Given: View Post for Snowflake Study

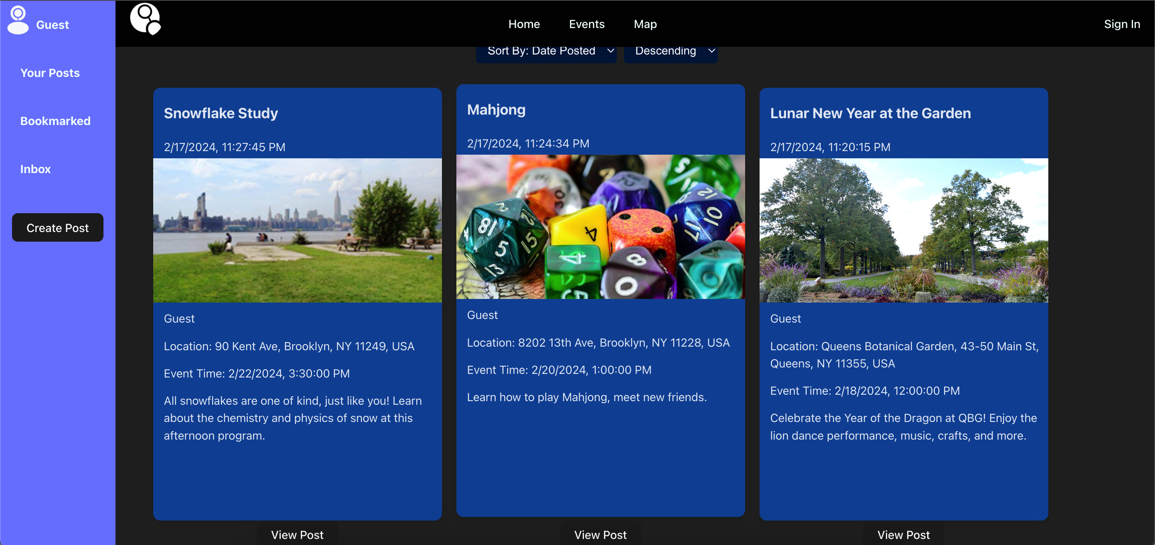Looking at the screenshot, I should tap(297, 534).
